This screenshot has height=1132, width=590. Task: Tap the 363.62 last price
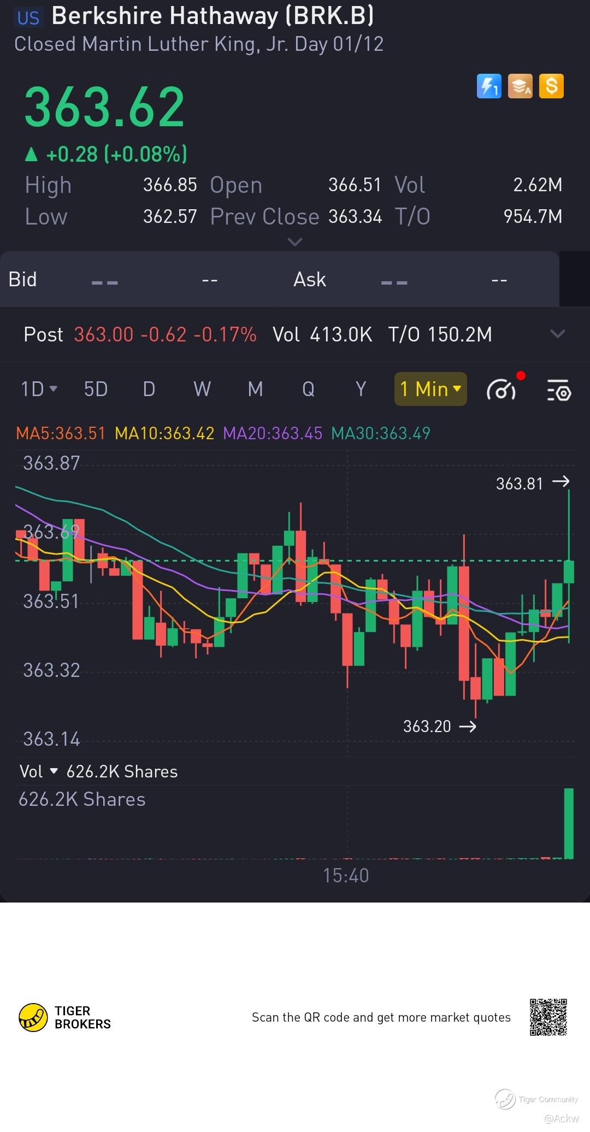click(x=104, y=107)
